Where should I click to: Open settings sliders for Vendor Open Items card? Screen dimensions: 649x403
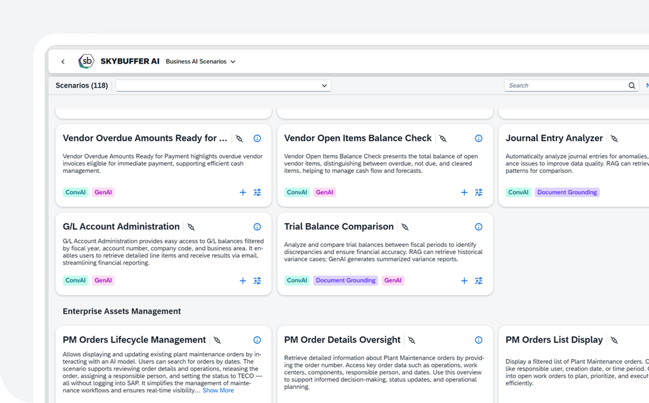click(479, 192)
